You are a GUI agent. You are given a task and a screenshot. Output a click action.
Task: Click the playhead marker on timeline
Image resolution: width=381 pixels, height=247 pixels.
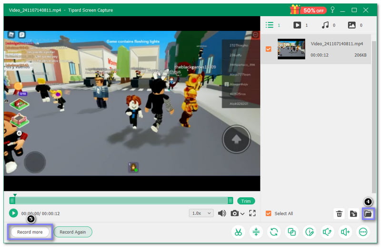[x=15, y=195]
